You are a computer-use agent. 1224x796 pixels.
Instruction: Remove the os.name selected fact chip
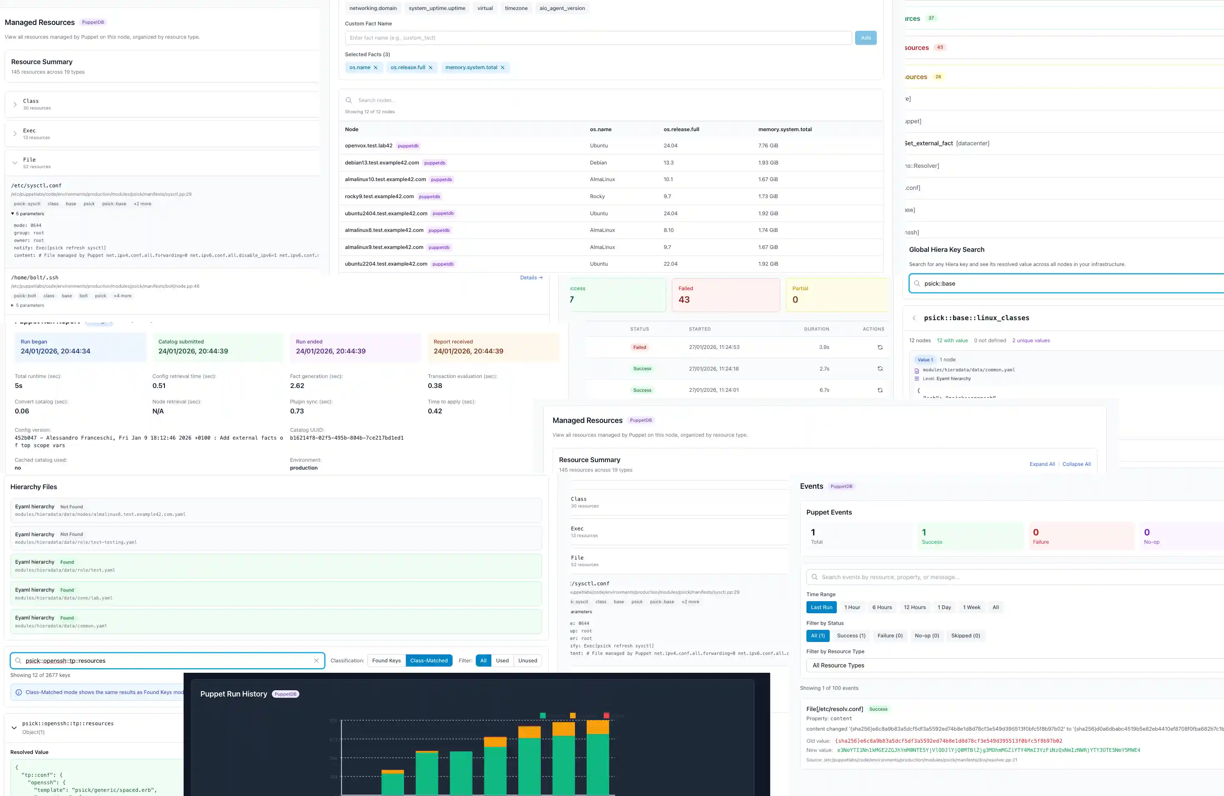click(x=376, y=67)
